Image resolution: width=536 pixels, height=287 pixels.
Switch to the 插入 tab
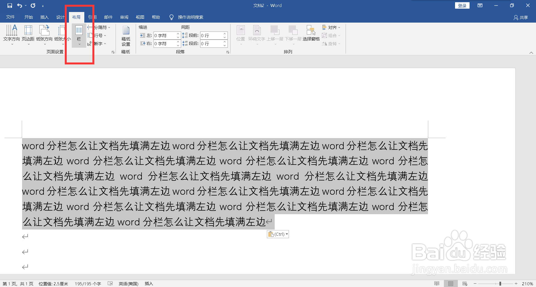[x=44, y=17]
